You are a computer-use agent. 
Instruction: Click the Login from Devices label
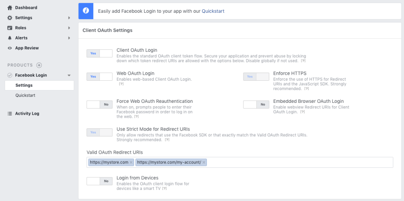tap(138, 178)
